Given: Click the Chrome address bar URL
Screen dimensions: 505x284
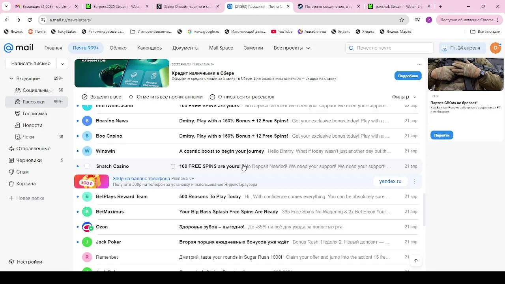Looking at the screenshot, I should [x=70, y=20].
